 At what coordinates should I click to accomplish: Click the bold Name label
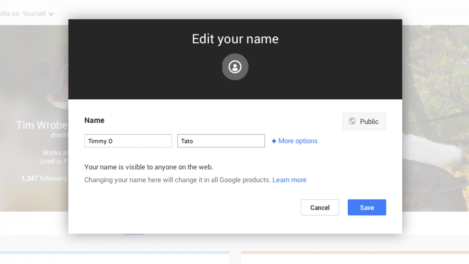coord(94,120)
